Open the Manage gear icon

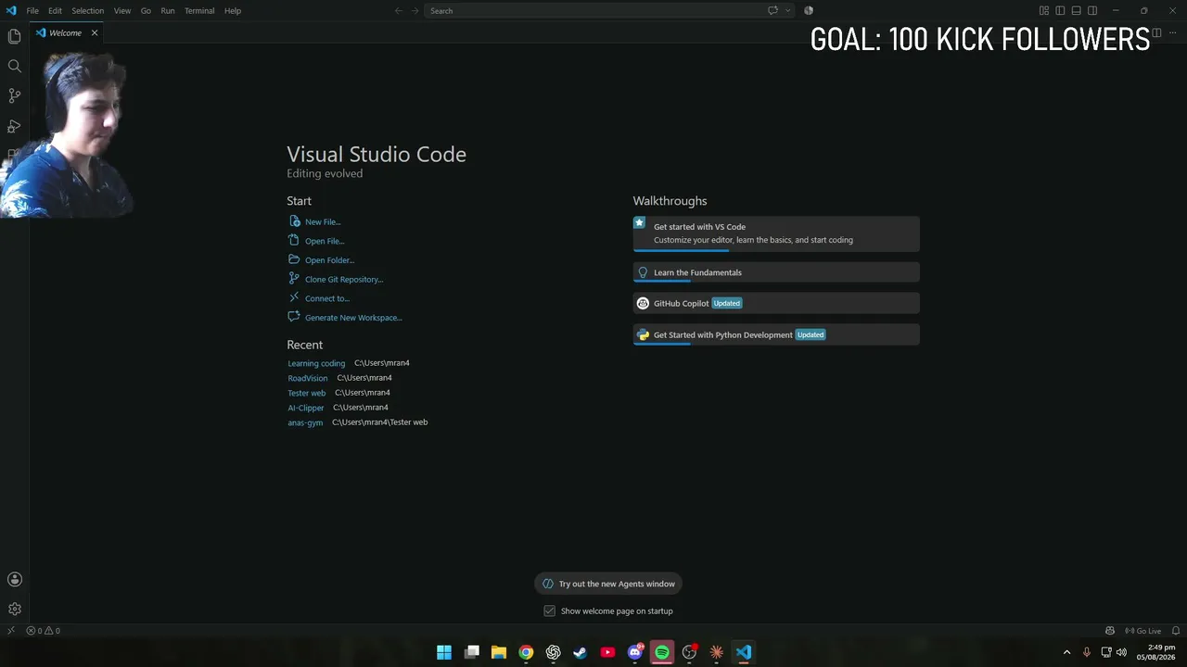pos(14,609)
